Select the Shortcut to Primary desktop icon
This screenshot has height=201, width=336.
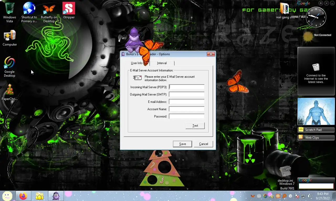click(29, 12)
